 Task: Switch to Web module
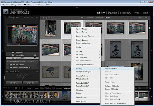coord(145,13)
